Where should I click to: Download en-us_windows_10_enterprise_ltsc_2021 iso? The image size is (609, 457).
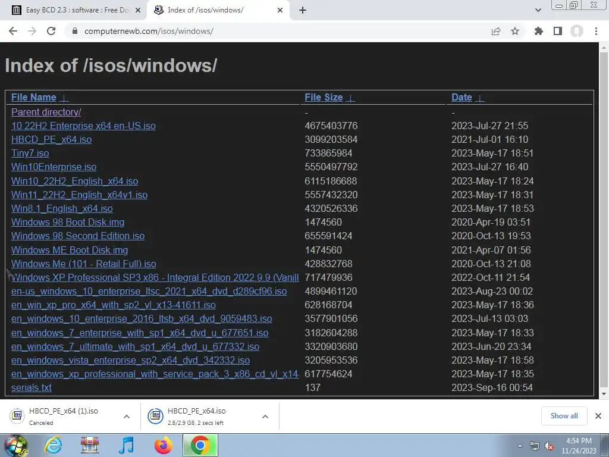tap(149, 292)
